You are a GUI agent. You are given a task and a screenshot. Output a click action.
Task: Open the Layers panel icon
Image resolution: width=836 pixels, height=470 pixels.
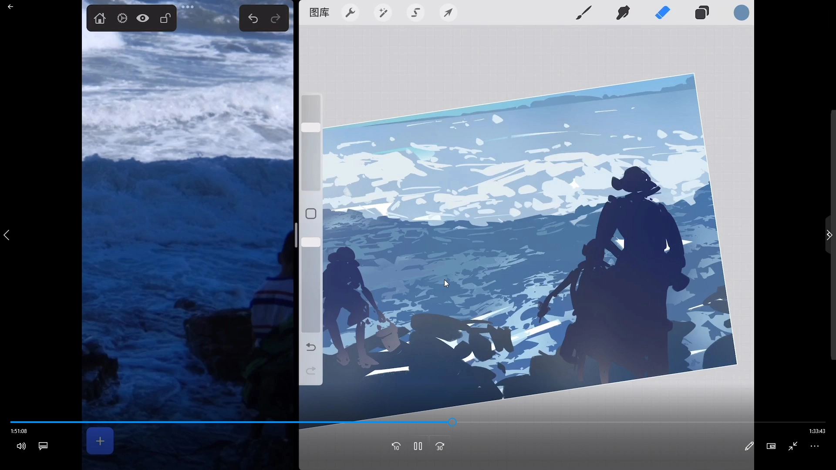tap(702, 13)
